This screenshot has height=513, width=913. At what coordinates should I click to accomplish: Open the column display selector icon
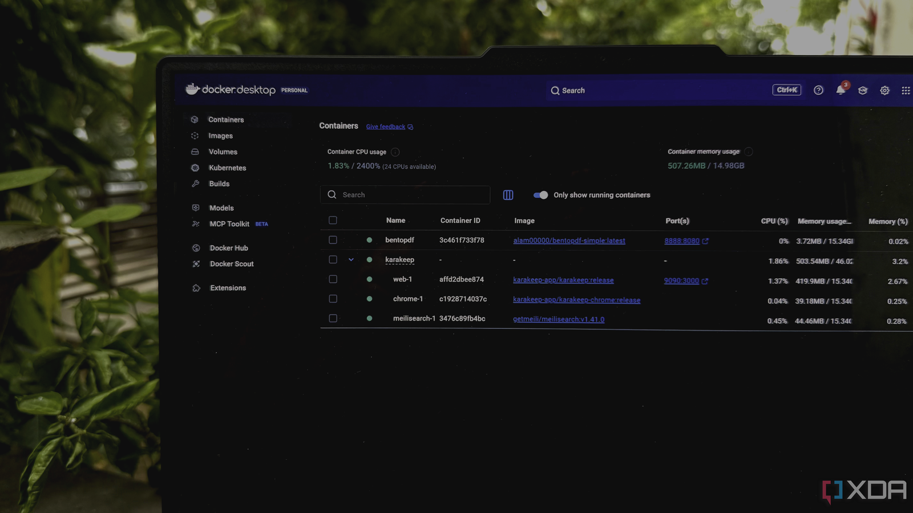click(508, 195)
